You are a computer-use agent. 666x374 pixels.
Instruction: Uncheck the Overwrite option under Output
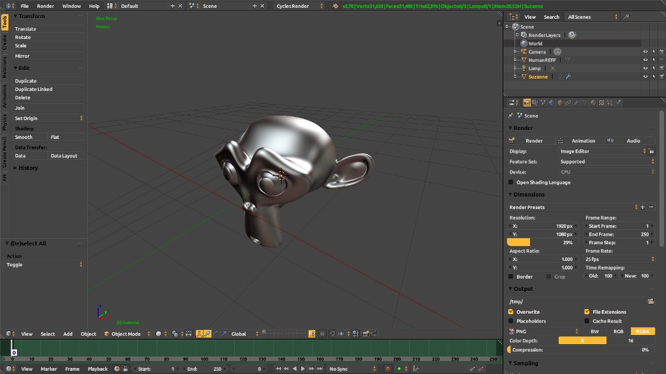(511, 311)
